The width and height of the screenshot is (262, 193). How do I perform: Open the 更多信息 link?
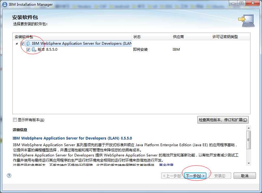pos(166,165)
